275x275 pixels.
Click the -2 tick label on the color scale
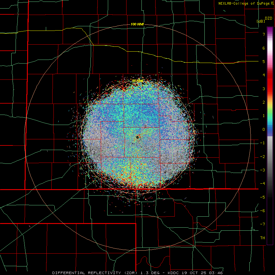(262, 157)
